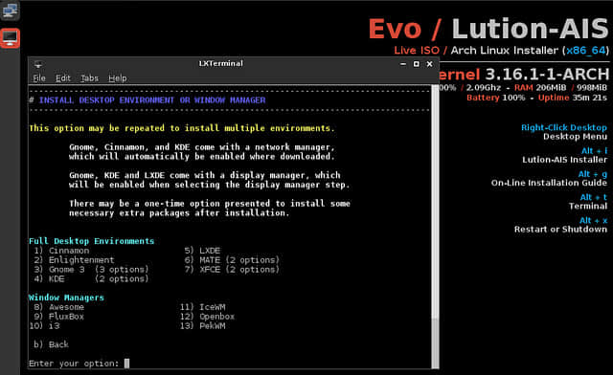Minimize the LXTerminal window
Screen dimensions: 613x375
(403, 64)
